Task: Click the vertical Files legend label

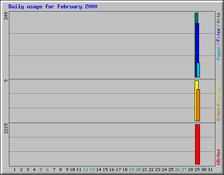Action: [218, 35]
